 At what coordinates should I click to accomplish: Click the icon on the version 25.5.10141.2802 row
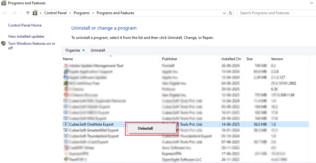tap(66, 83)
